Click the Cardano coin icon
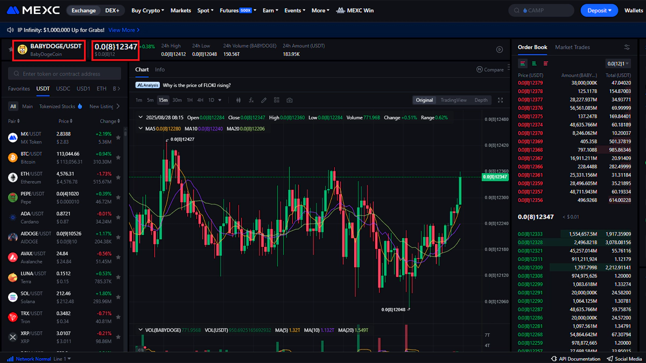This screenshot has height=363, width=646. 13,217
